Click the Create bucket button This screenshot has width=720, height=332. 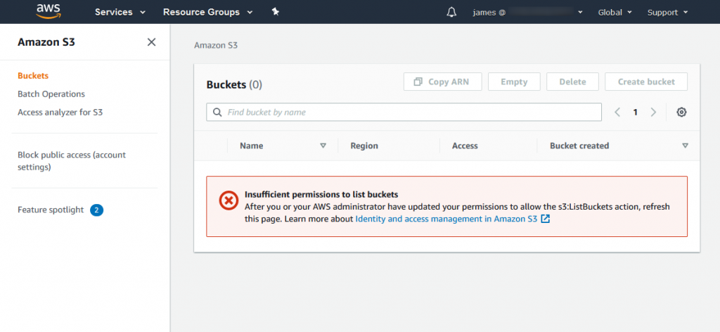click(646, 82)
